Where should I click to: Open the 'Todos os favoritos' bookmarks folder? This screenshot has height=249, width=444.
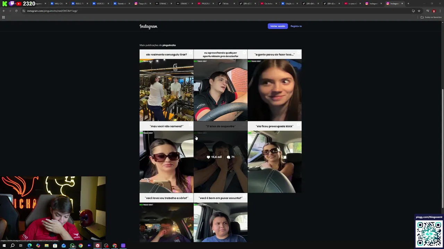pos(431,17)
